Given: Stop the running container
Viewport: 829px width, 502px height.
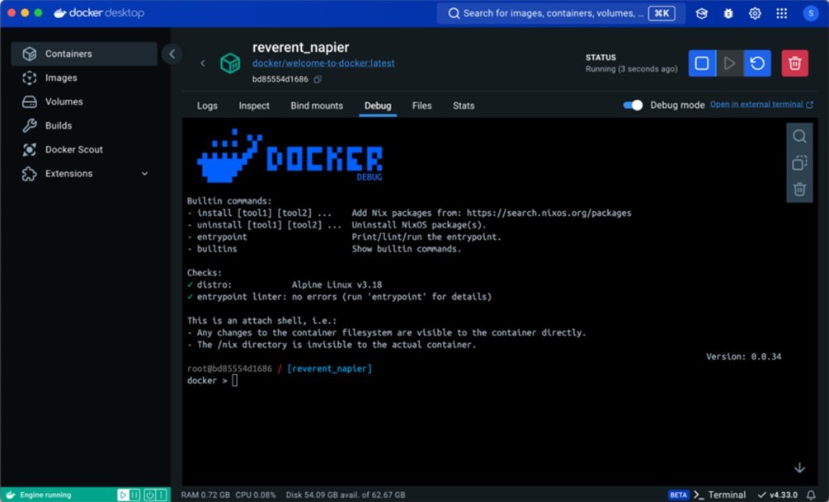Looking at the screenshot, I should [702, 63].
